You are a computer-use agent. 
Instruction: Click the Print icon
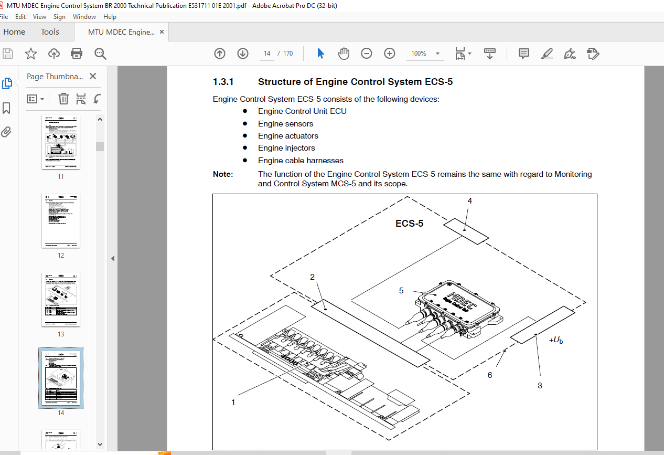coord(77,54)
